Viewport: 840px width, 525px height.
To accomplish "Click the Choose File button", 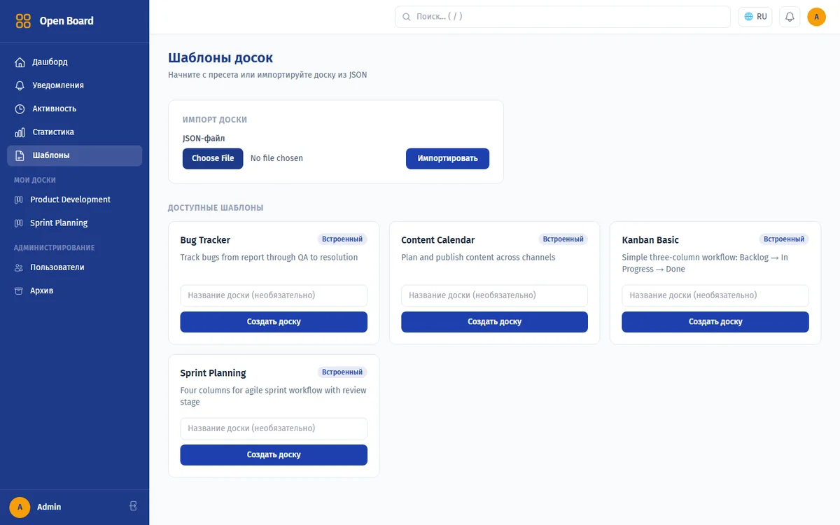I will 213,158.
